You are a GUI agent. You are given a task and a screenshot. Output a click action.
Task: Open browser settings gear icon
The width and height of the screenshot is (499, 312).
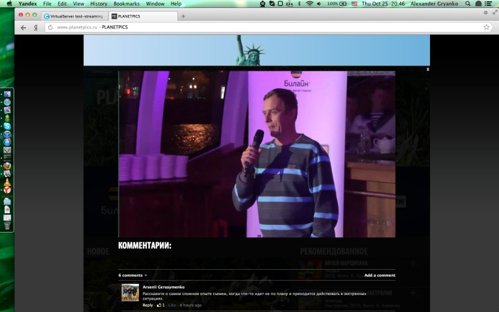pos(485,13)
